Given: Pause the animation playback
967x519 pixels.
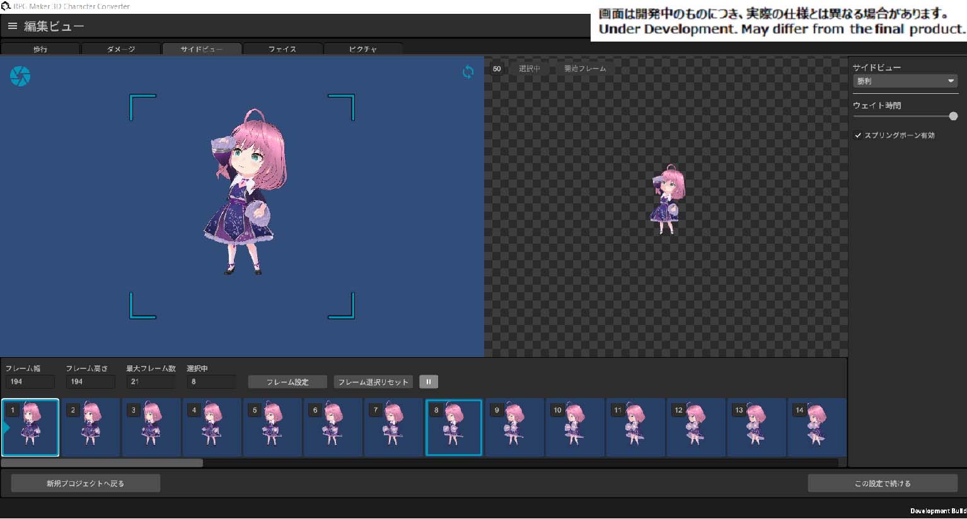Looking at the screenshot, I should [x=429, y=382].
